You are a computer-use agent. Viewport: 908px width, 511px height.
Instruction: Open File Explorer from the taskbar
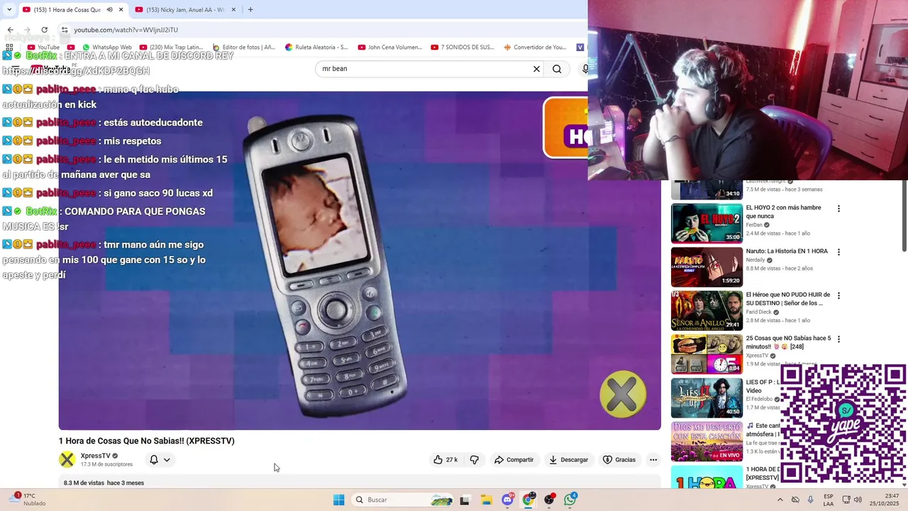(x=486, y=500)
